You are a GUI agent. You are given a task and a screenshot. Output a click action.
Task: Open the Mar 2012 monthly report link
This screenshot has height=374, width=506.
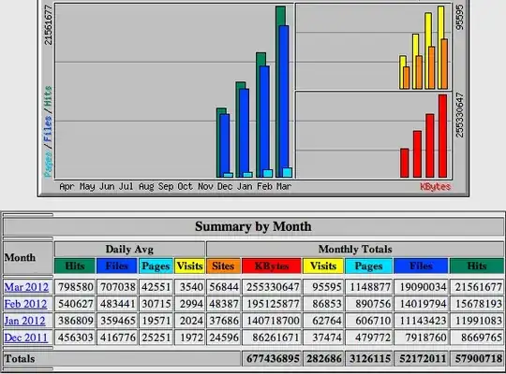click(x=26, y=287)
